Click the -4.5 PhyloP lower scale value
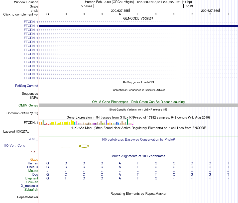The width and height of the screenshot is (238, 203). (x=33, y=152)
